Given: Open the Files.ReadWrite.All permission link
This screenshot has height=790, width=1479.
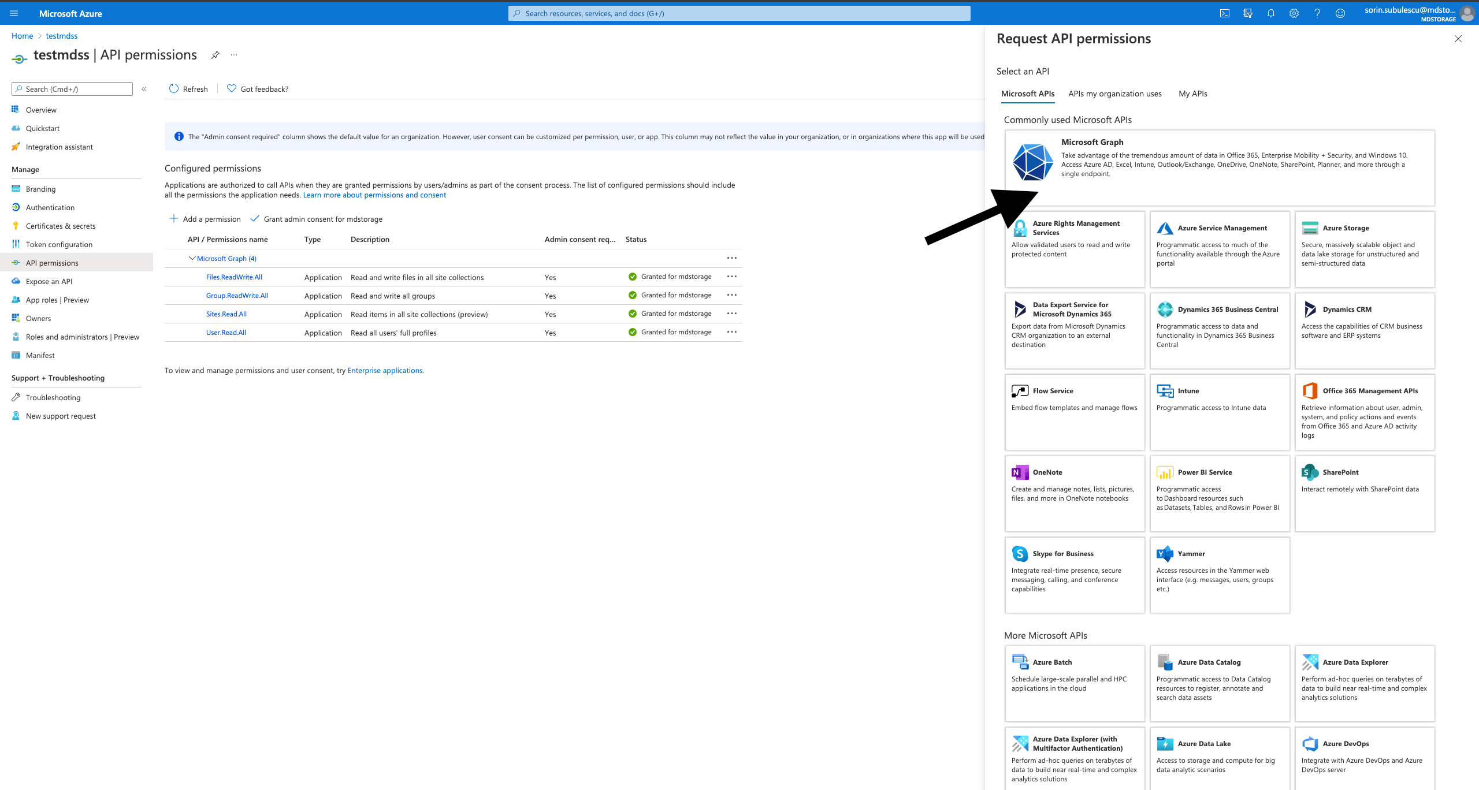Looking at the screenshot, I should pyautogui.click(x=234, y=277).
